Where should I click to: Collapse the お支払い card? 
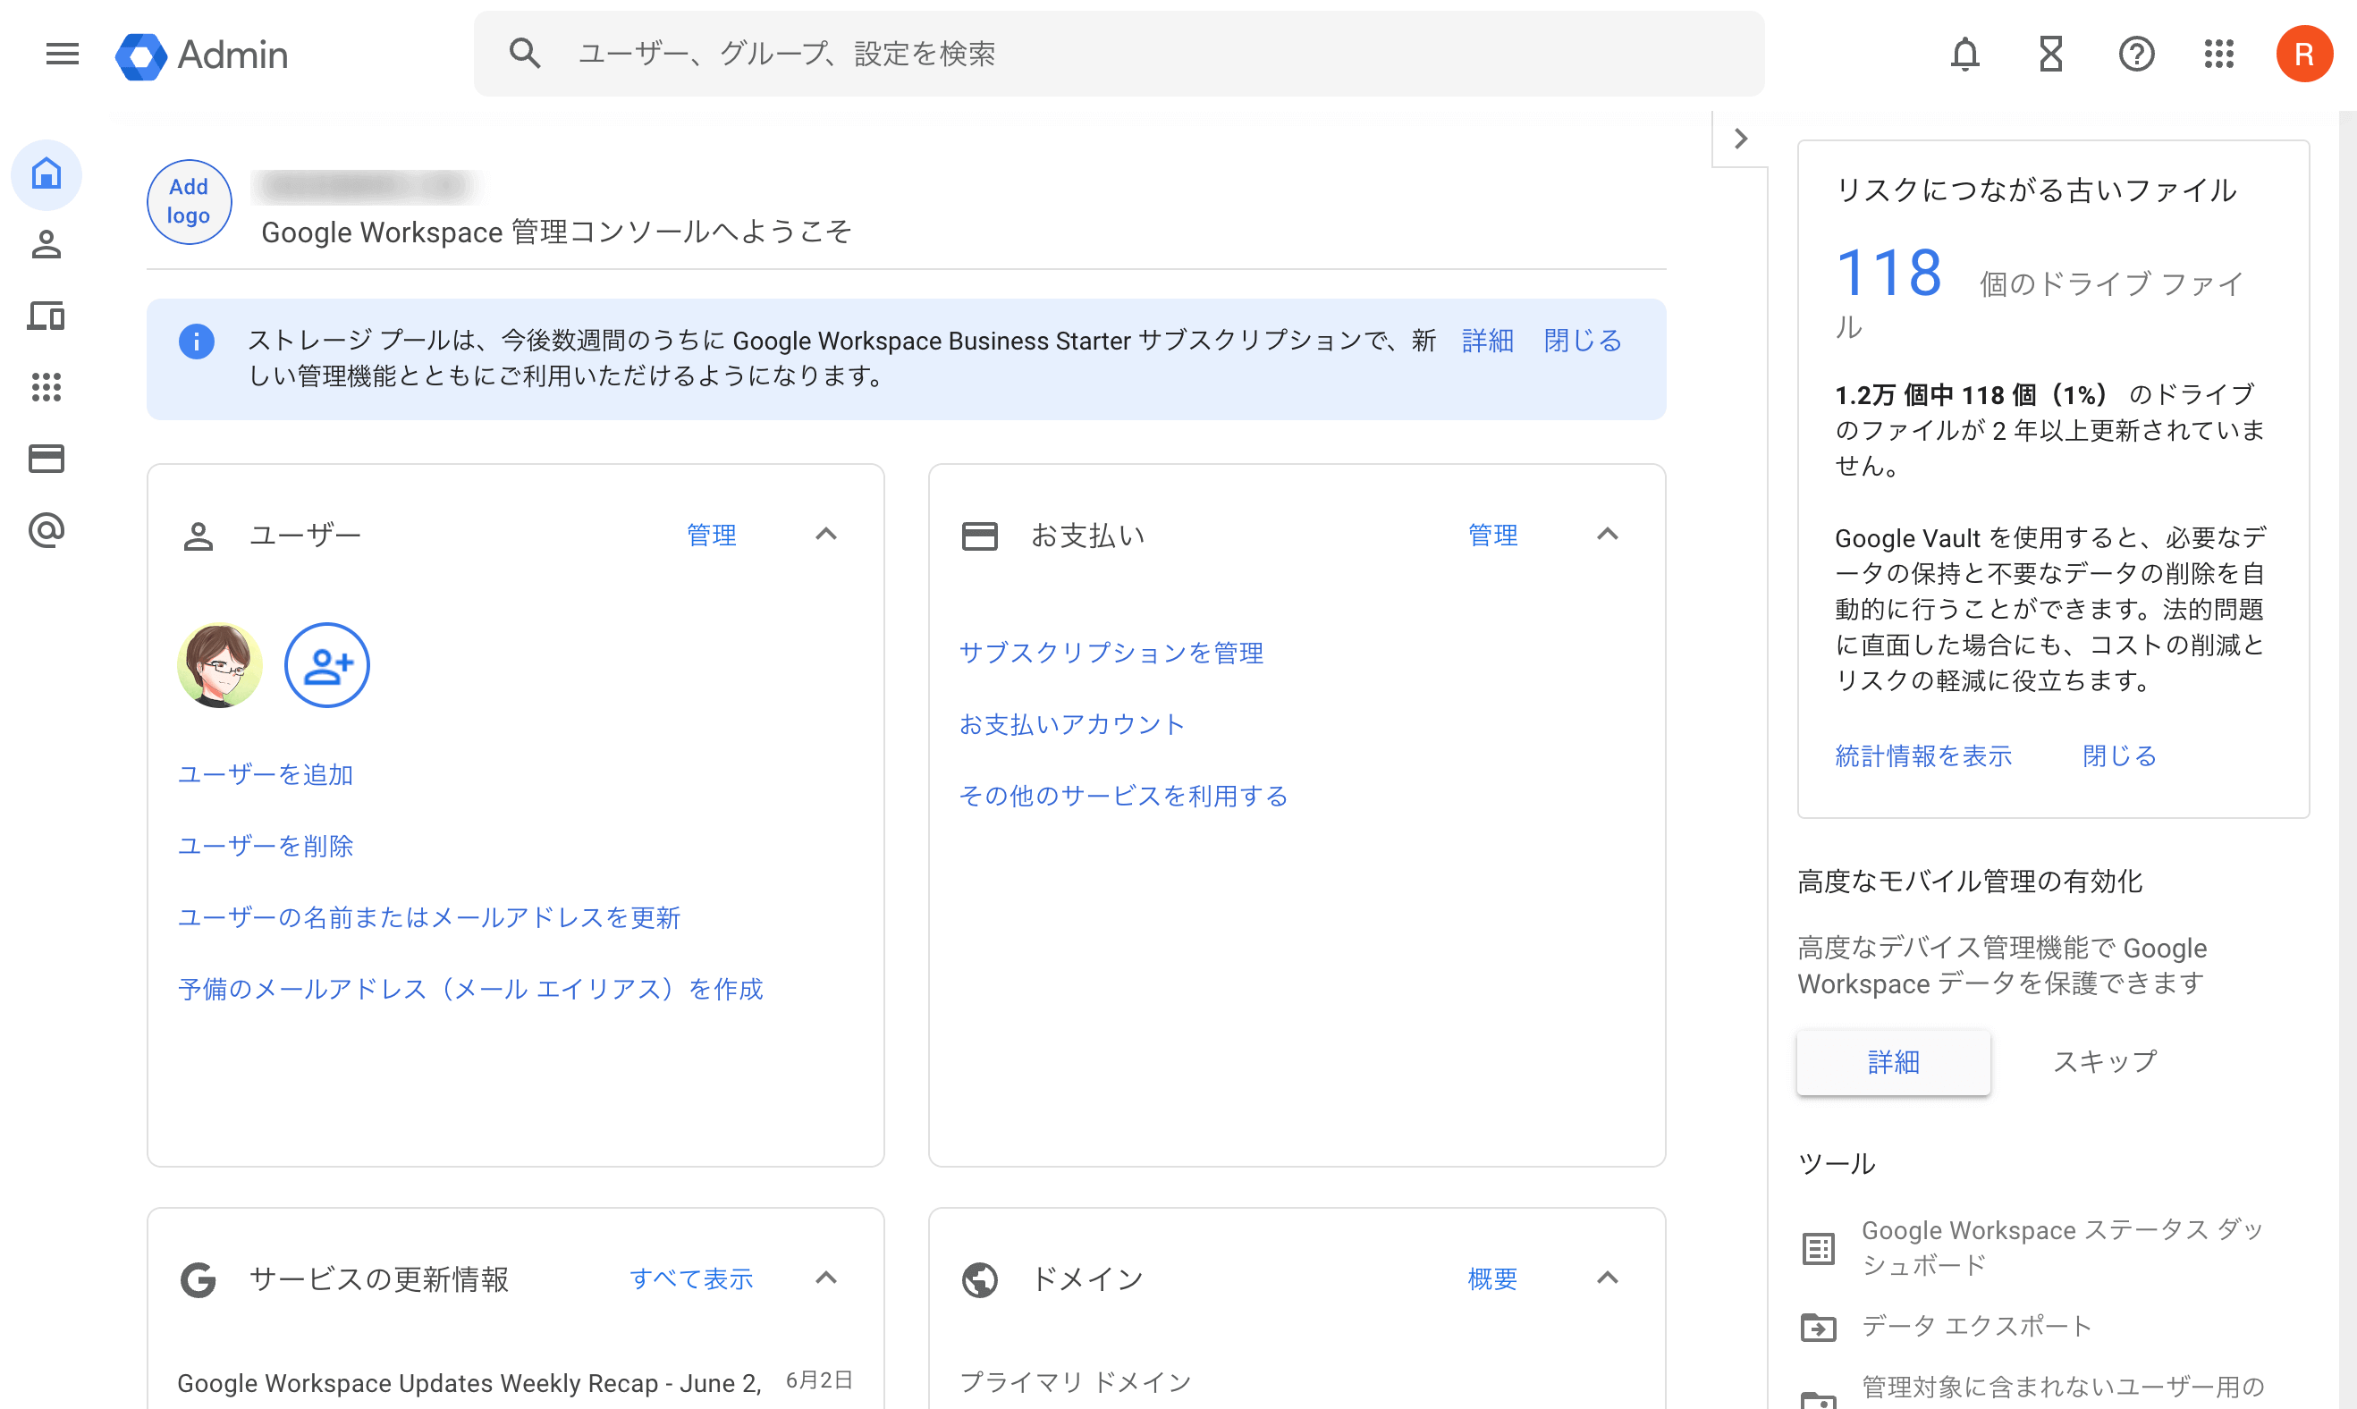[1607, 535]
